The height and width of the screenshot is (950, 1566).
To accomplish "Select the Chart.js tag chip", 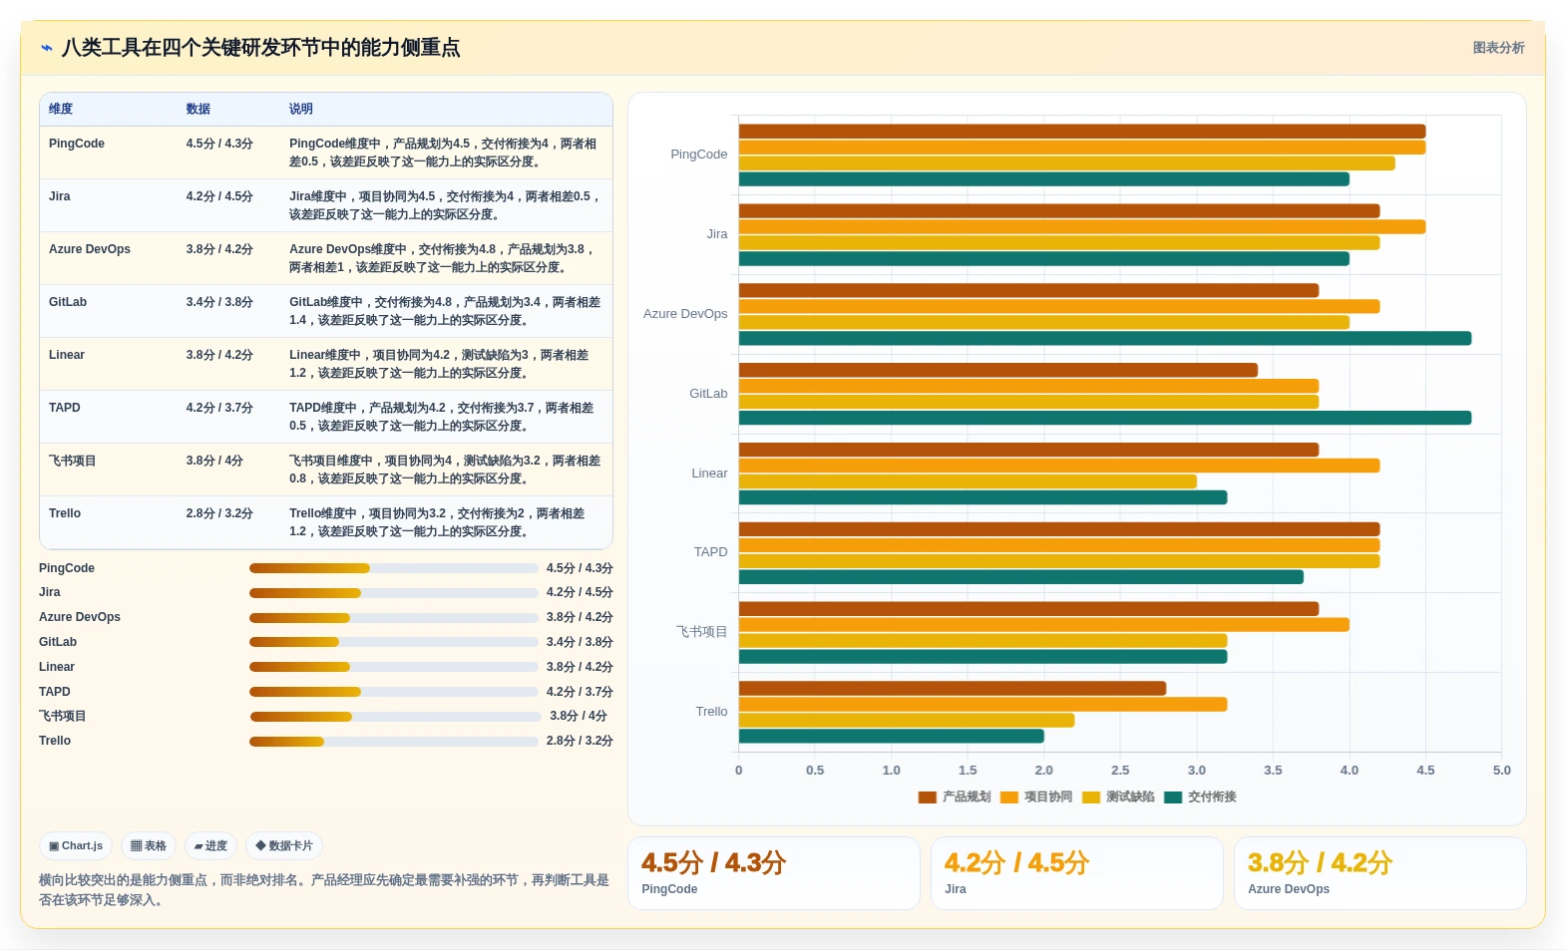I will coord(76,846).
